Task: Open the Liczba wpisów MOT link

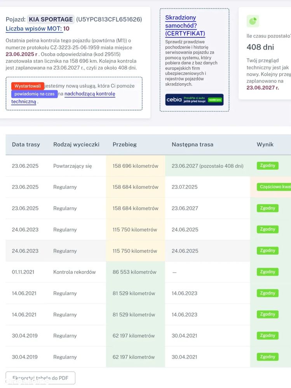Action: click(x=34, y=29)
